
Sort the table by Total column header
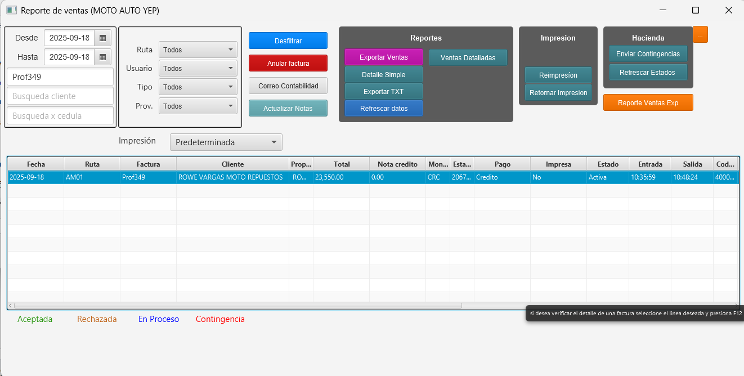(341, 164)
